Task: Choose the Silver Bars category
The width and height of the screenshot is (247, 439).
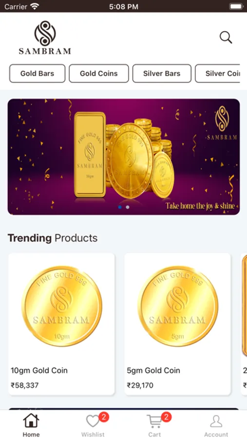Action: [x=162, y=73]
